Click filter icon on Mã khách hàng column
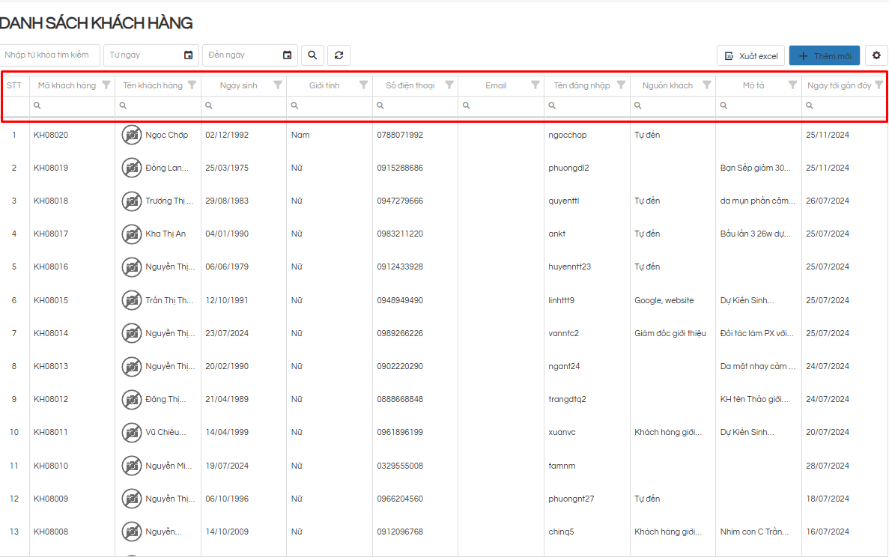The width and height of the screenshot is (889, 557). [106, 85]
